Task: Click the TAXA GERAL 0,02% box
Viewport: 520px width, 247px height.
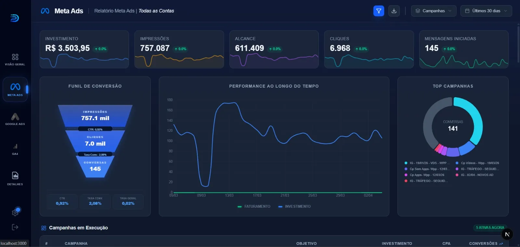Action: coord(128,202)
